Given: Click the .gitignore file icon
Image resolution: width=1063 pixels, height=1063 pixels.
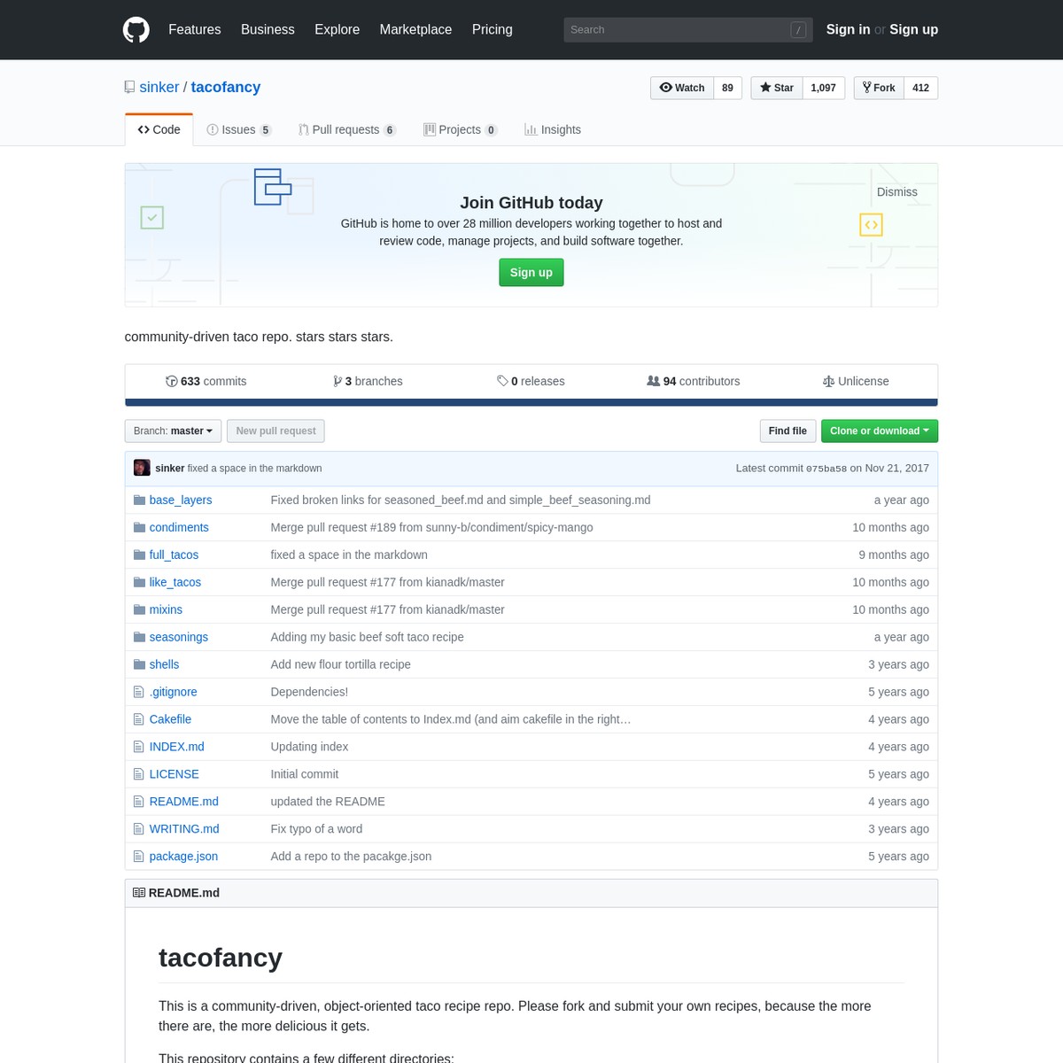Looking at the screenshot, I should [138, 692].
